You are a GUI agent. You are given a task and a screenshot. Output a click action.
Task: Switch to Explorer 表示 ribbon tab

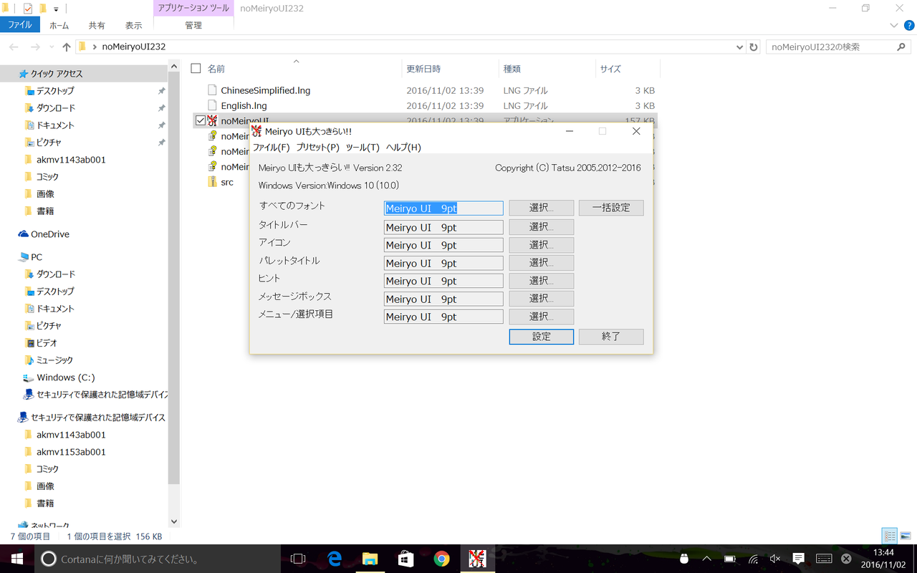click(134, 25)
